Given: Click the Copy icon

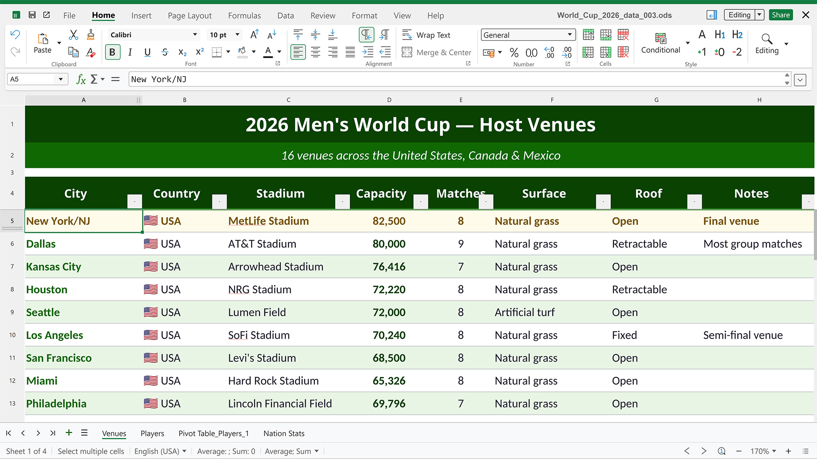Looking at the screenshot, I should [73, 52].
